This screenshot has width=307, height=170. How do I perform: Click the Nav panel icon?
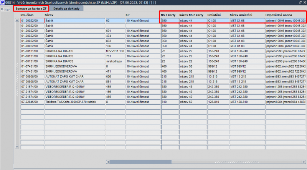[2, 10]
